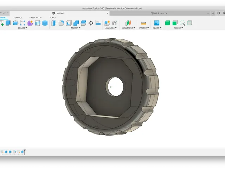The width and height of the screenshot is (225, 169).
Task: Select the Split Body tool
Action: [83, 23]
